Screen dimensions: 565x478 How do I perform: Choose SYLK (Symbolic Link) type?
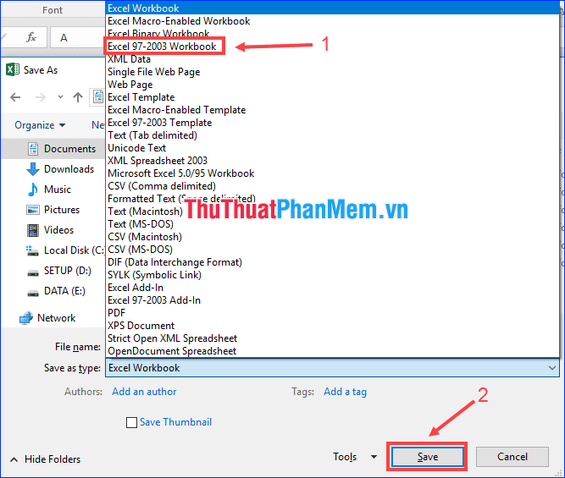click(332, 275)
